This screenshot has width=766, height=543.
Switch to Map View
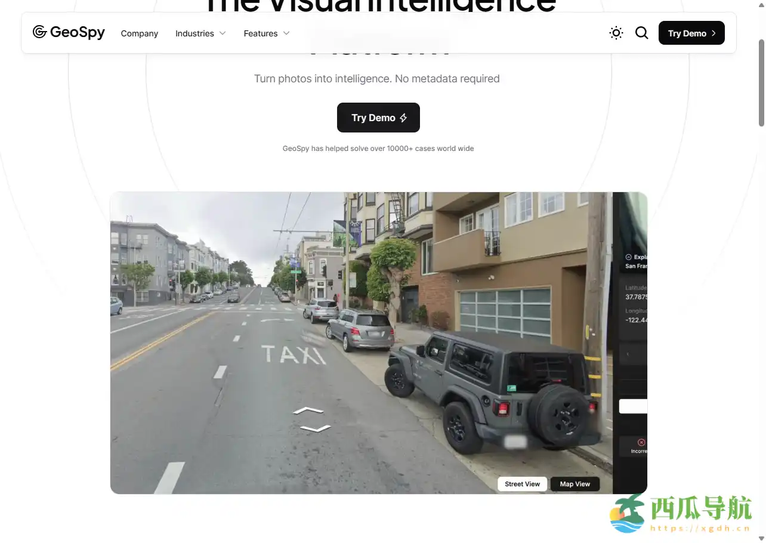click(575, 484)
